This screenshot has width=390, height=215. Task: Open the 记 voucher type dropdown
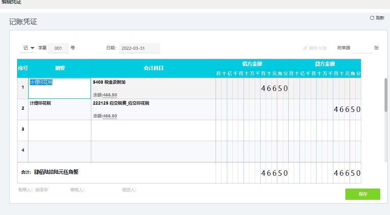[28, 48]
